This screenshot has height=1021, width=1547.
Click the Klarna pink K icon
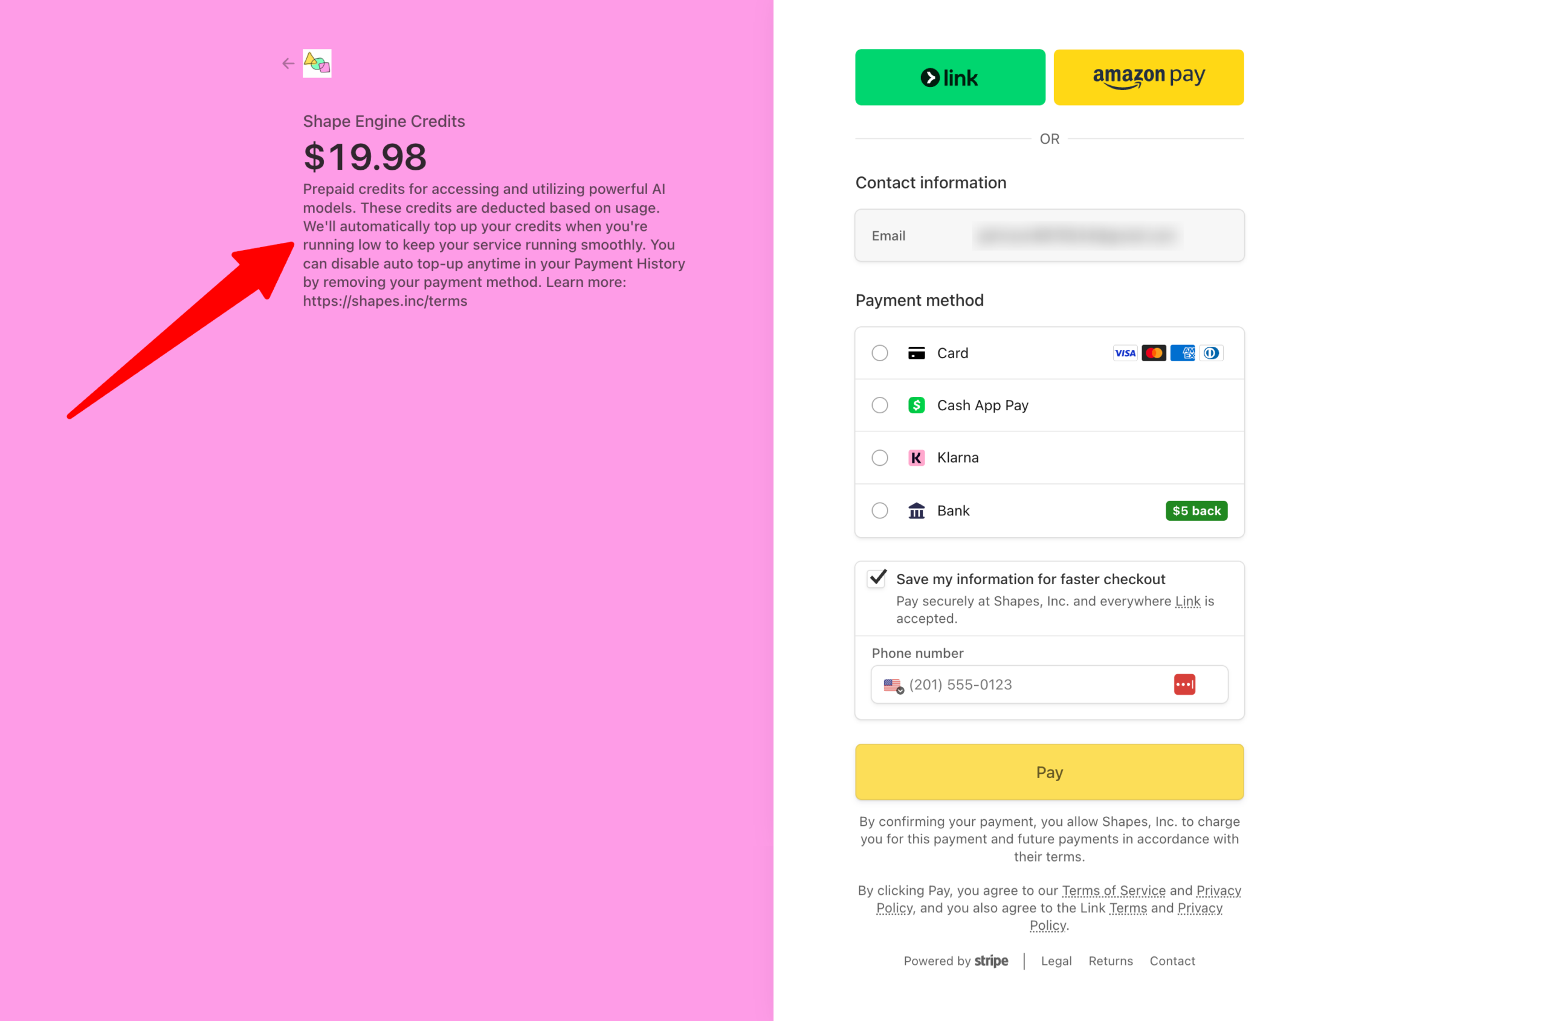point(916,458)
